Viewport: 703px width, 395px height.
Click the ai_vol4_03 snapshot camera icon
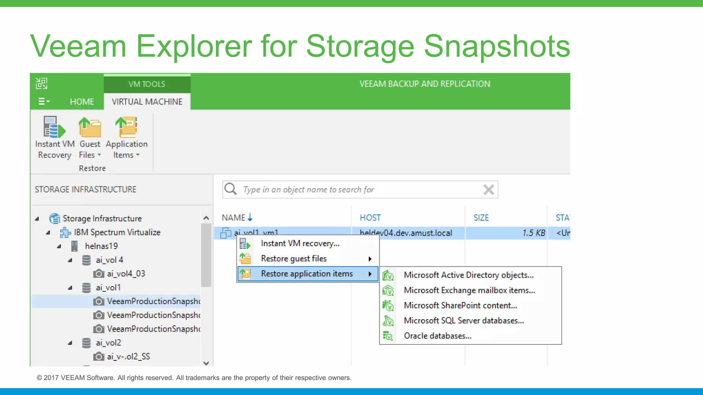99,274
